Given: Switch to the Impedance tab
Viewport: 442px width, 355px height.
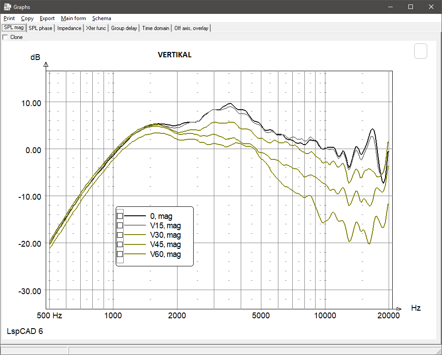Looking at the screenshot, I should click(69, 28).
